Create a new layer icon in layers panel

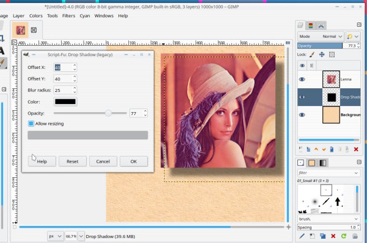(301, 149)
